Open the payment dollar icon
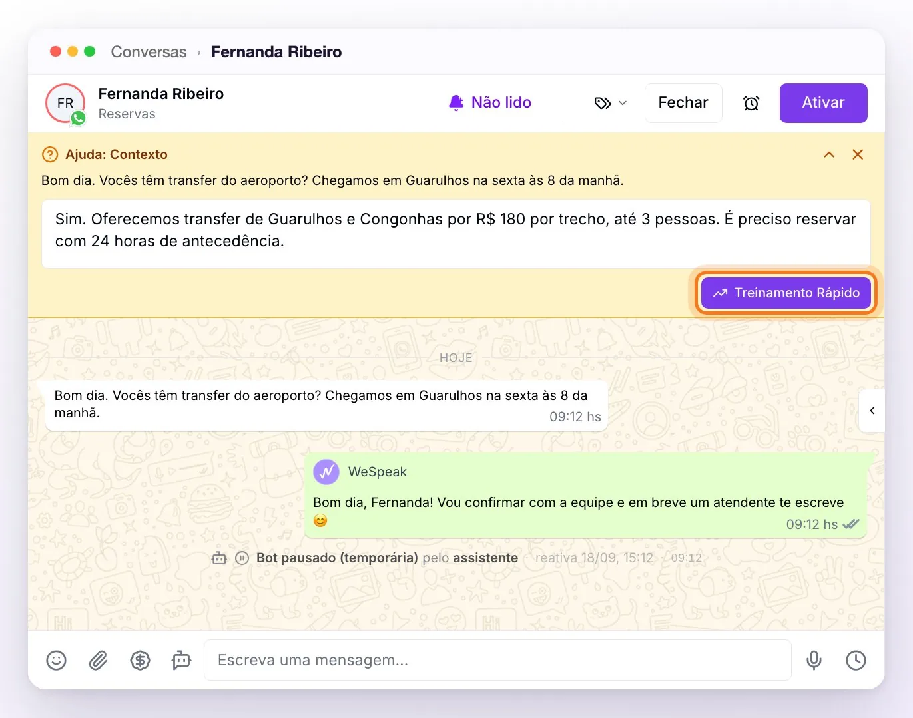 [x=140, y=660]
